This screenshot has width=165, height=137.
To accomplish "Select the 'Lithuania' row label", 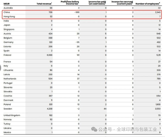I will pos(8,70).
